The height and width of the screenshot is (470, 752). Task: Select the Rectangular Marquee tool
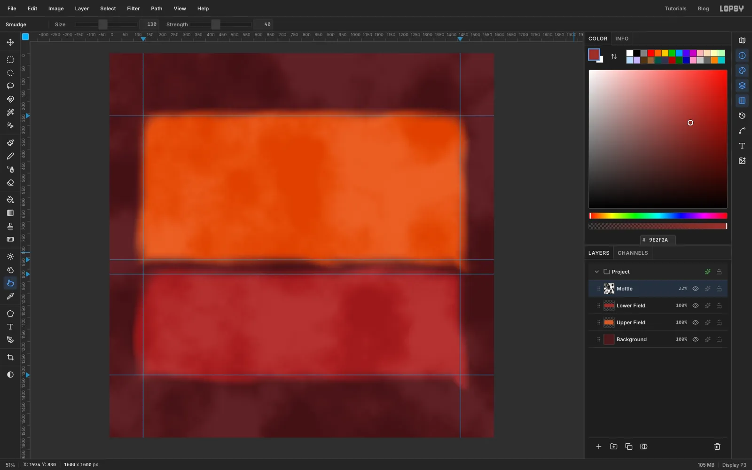[10, 60]
